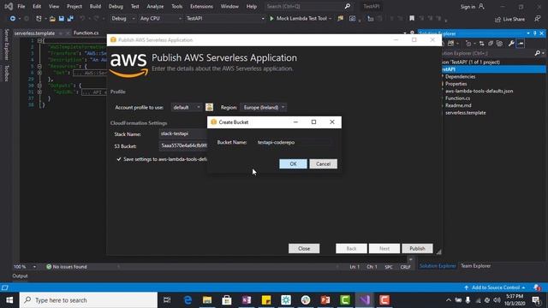
Task: Expand the Outputs code region at line 30
Action: coord(39,86)
